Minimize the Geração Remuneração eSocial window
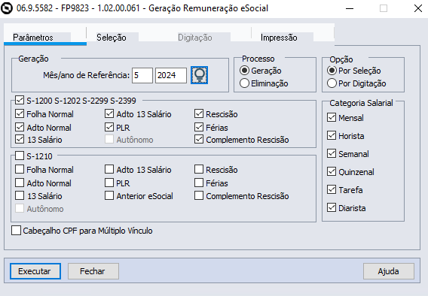The image size is (428, 296). (350, 8)
